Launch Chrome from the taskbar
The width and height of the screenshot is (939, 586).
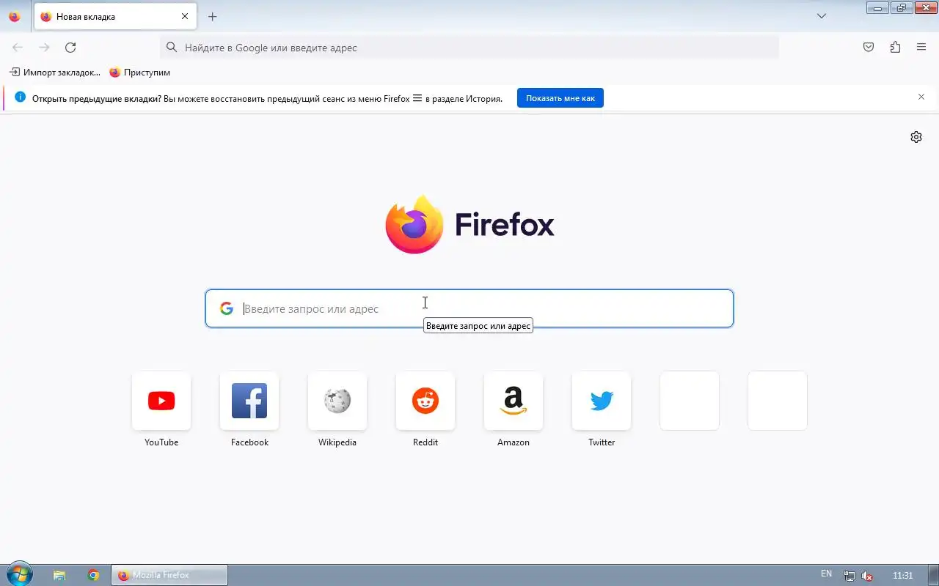(x=93, y=575)
